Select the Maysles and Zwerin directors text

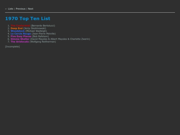click(x=60, y=39)
